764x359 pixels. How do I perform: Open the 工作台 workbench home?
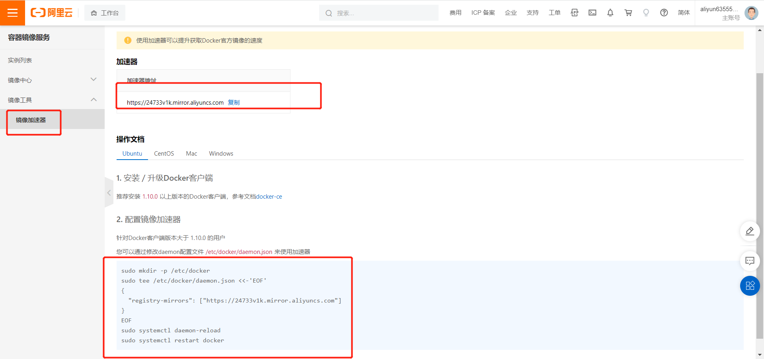[x=105, y=13]
